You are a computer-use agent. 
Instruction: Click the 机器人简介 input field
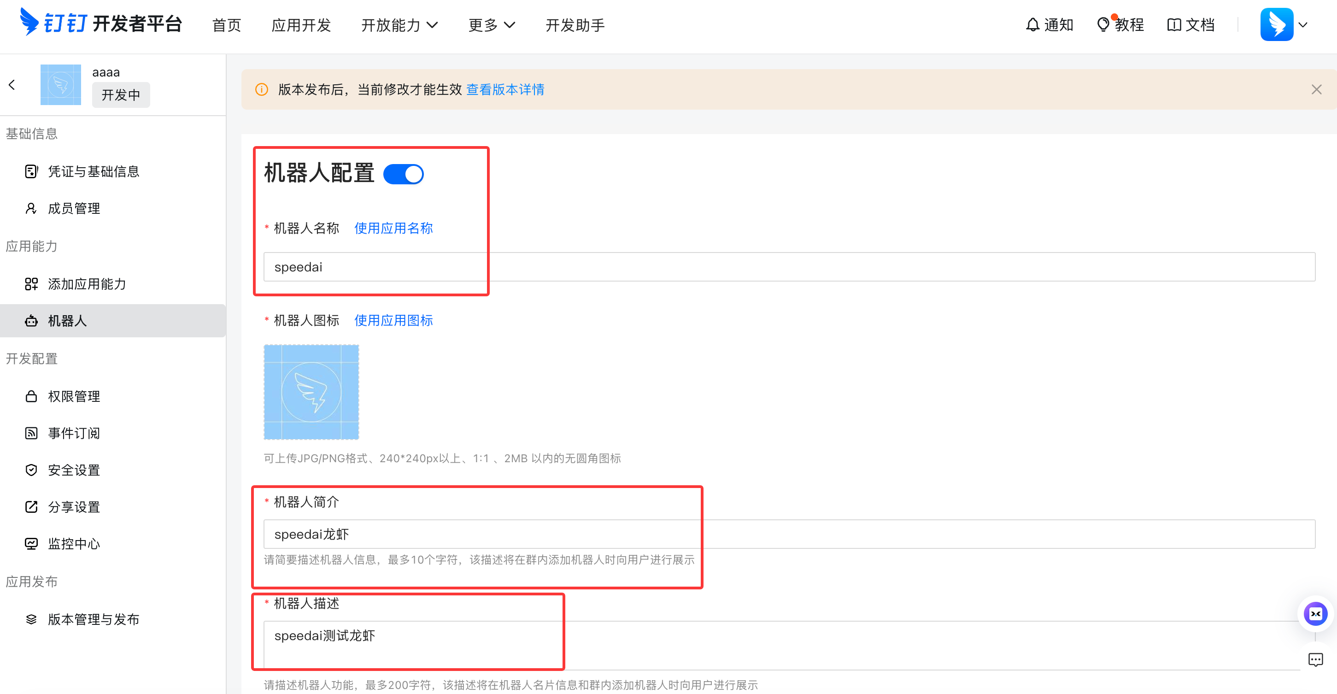(789, 534)
